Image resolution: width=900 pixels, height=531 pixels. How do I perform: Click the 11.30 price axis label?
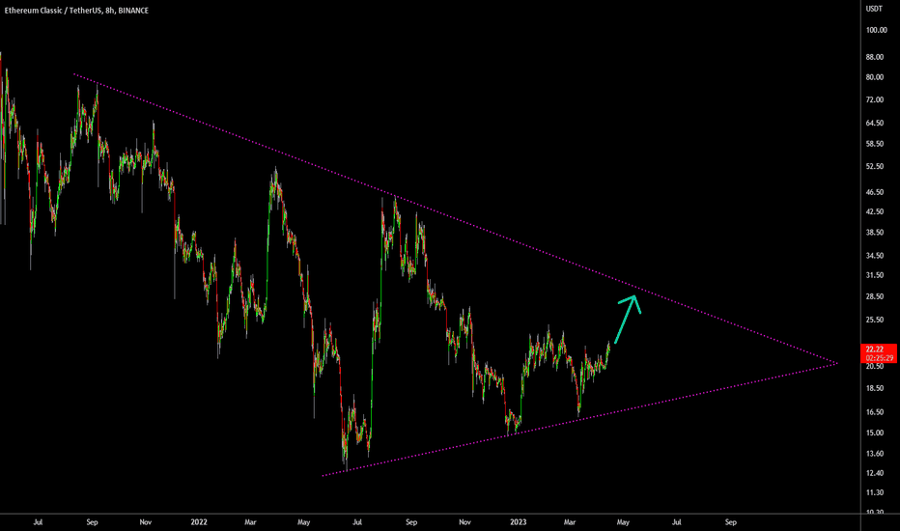[x=875, y=492]
